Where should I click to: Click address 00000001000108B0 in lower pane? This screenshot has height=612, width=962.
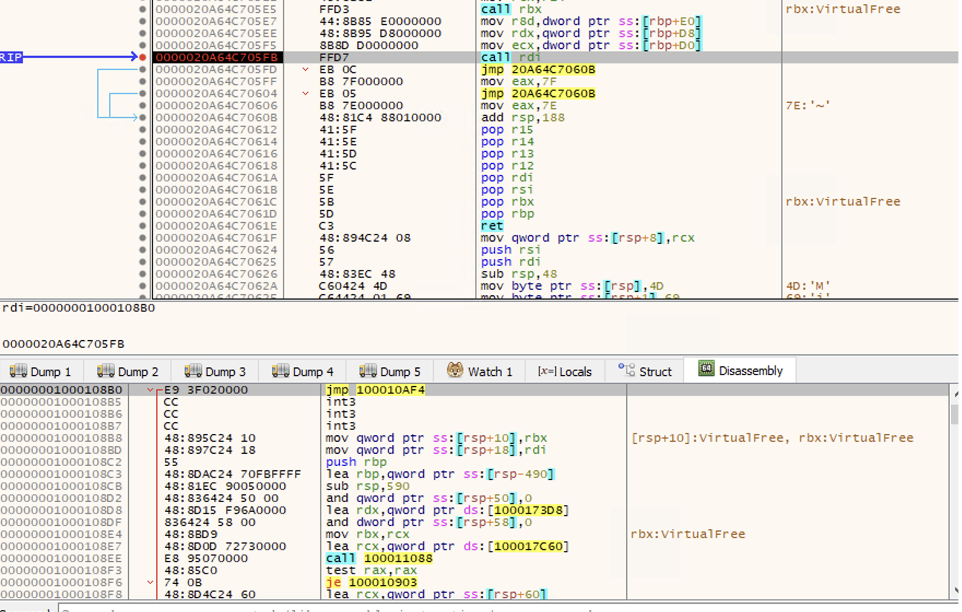61,390
